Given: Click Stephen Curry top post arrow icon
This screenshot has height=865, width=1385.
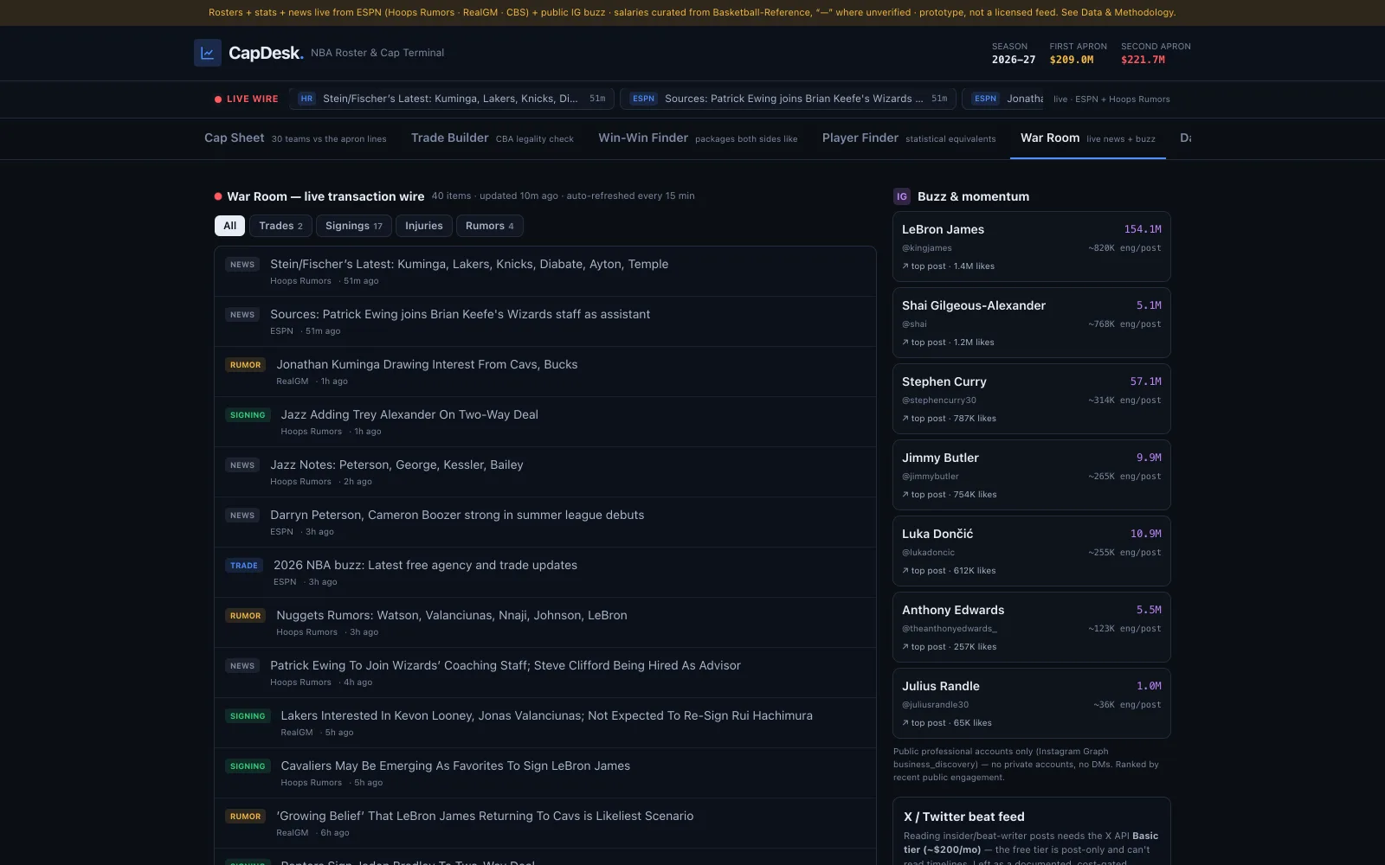Looking at the screenshot, I should [x=905, y=419].
